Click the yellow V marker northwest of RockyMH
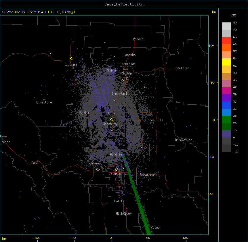Viewport: 248px width, 242px height. pyautogui.click(x=50, y=53)
